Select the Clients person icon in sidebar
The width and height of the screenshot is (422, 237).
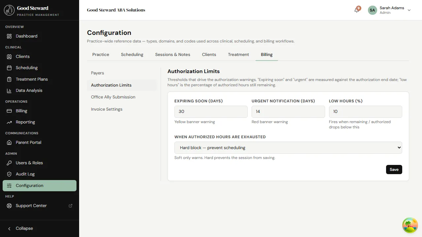click(x=10, y=56)
